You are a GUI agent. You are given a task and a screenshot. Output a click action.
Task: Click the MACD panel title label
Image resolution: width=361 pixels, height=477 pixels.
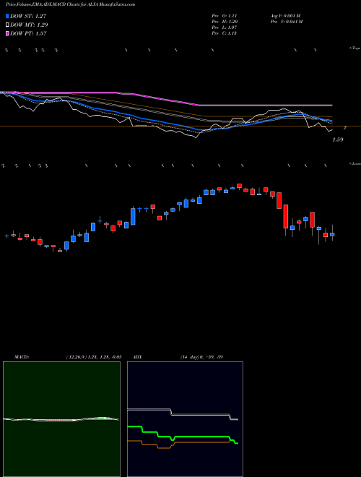click(22, 357)
